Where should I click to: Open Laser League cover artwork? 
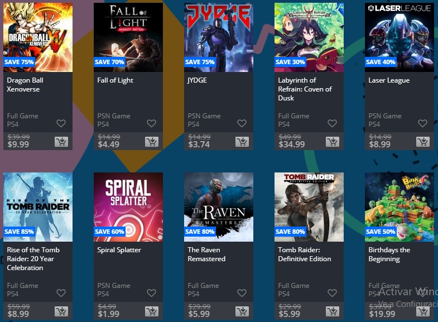tap(400, 37)
